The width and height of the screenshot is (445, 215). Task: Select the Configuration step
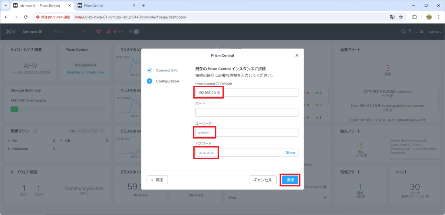(163, 81)
